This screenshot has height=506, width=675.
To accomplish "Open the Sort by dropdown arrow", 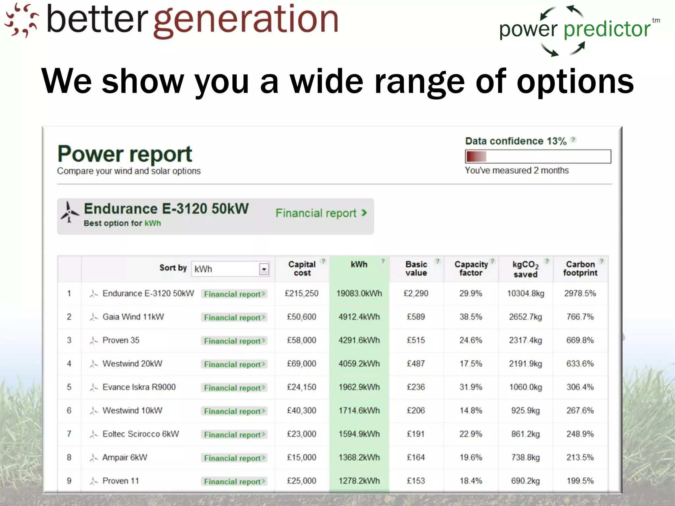I will coord(264,269).
